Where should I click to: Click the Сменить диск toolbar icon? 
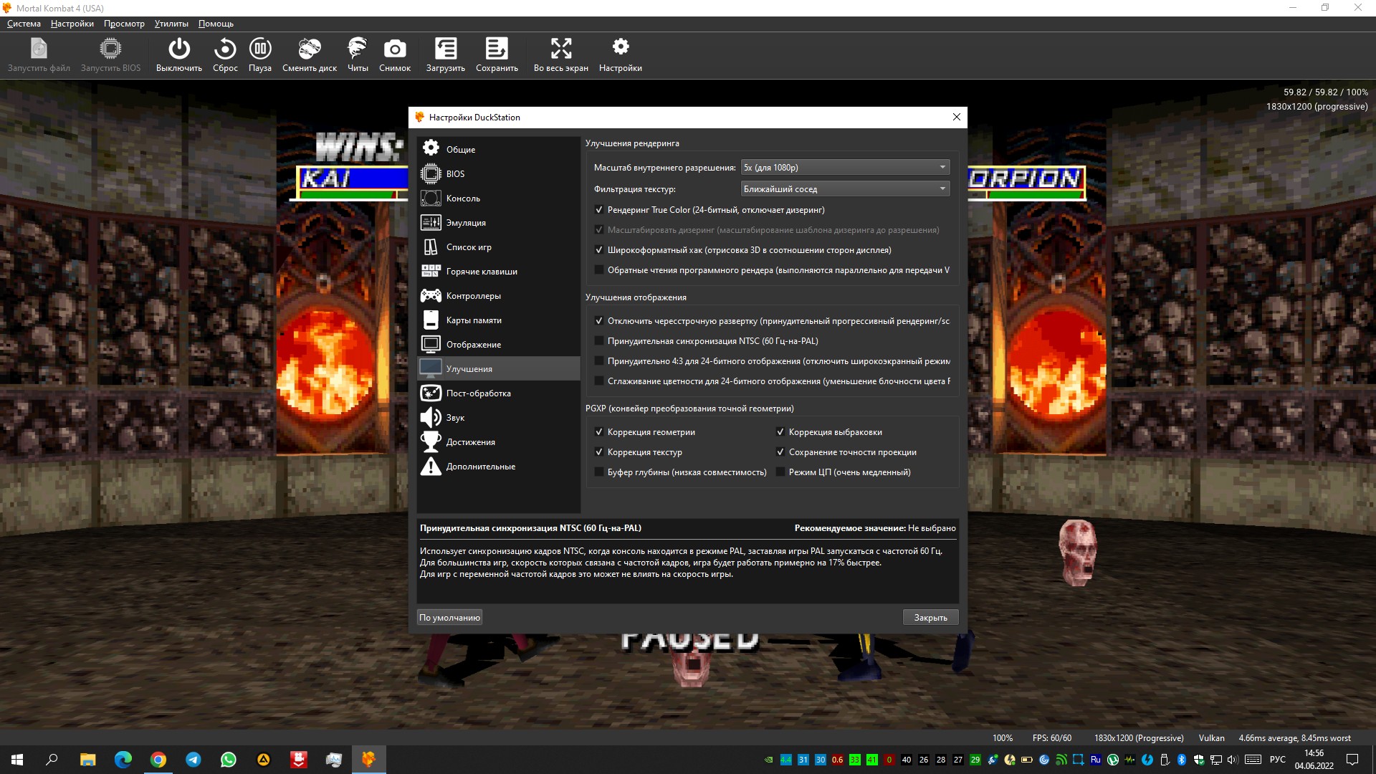[309, 55]
